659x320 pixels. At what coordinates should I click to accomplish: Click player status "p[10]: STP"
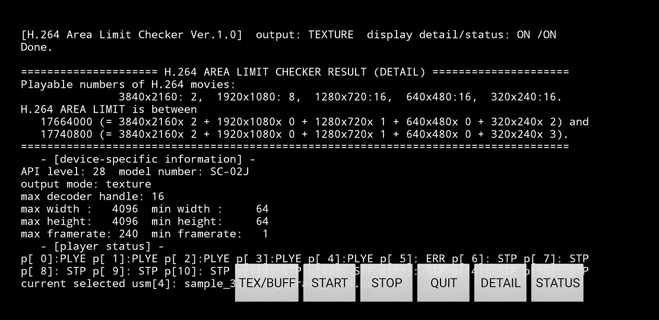[197, 271]
